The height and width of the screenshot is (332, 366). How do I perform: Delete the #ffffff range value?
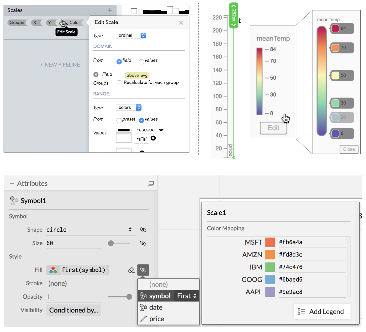click(153, 138)
